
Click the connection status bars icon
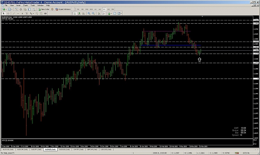tap(237, 153)
